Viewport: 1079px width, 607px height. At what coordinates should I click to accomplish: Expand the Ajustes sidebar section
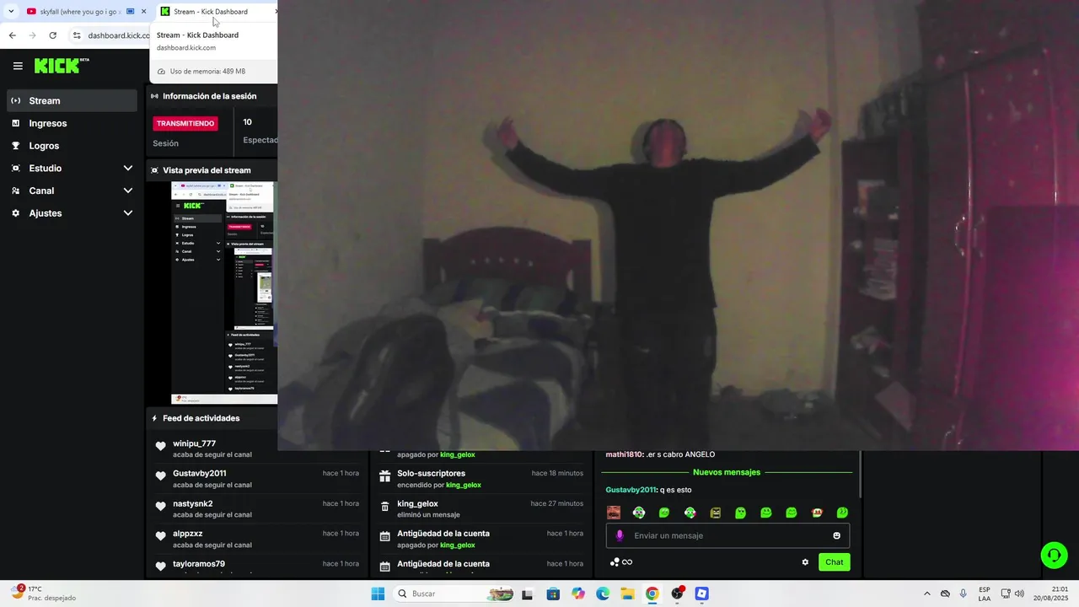[72, 213]
